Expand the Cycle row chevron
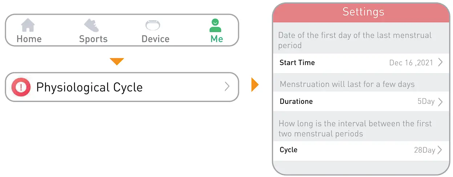The height and width of the screenshot is (177, 453). click(x=440, y=150)
